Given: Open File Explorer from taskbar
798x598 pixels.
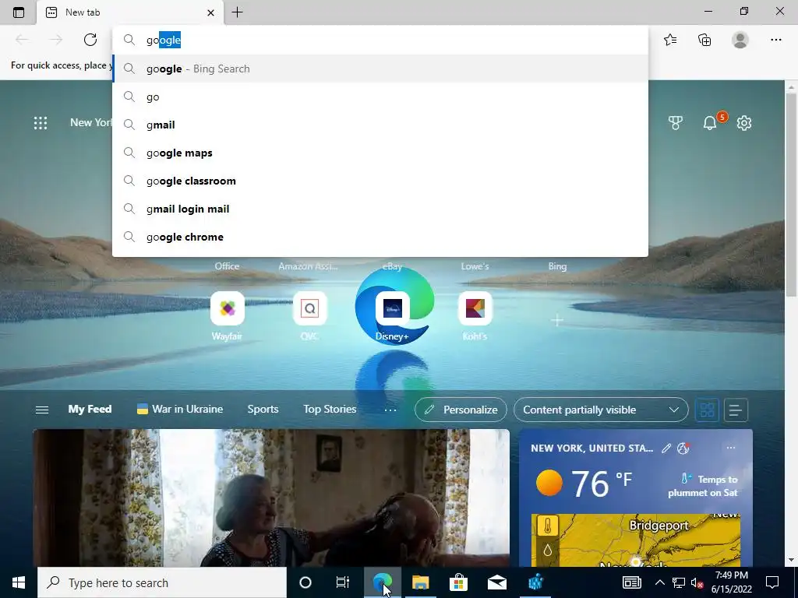Looking at the screenshot, I should pyautogui.click(x=420, y=582).
